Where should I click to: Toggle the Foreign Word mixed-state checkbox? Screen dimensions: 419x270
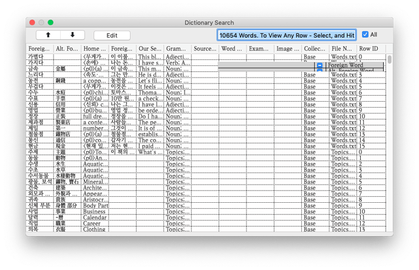click(x=319, y=65)
